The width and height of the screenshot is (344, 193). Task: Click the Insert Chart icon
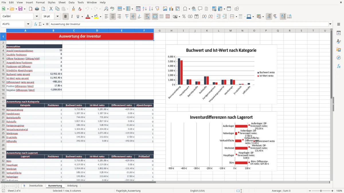[x=171, y=9]
